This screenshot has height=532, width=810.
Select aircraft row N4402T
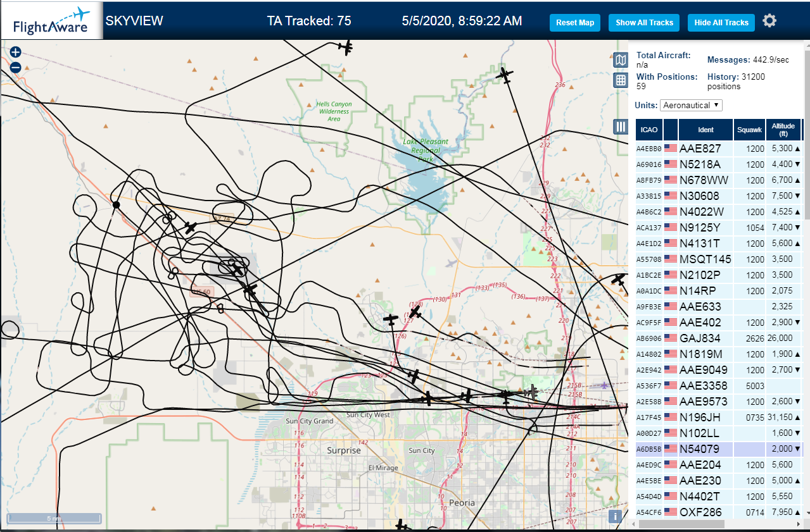click(x=719, y=497)
